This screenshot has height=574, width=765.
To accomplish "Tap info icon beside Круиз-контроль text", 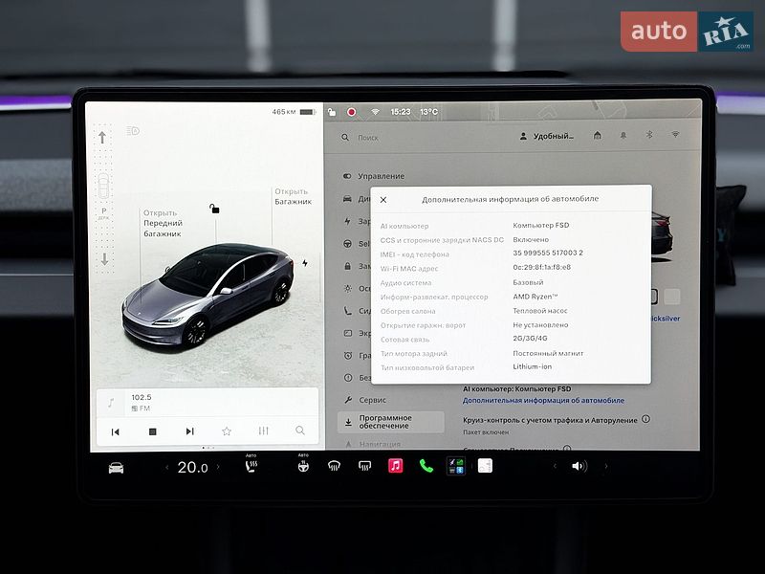I will pyautogui.click(x=645, y=419).
